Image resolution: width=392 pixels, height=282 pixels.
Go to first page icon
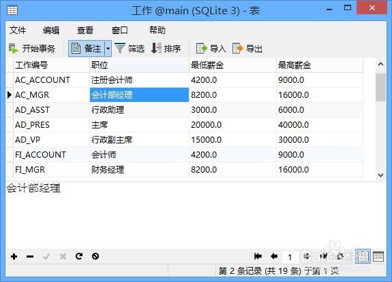coord(258,256)
